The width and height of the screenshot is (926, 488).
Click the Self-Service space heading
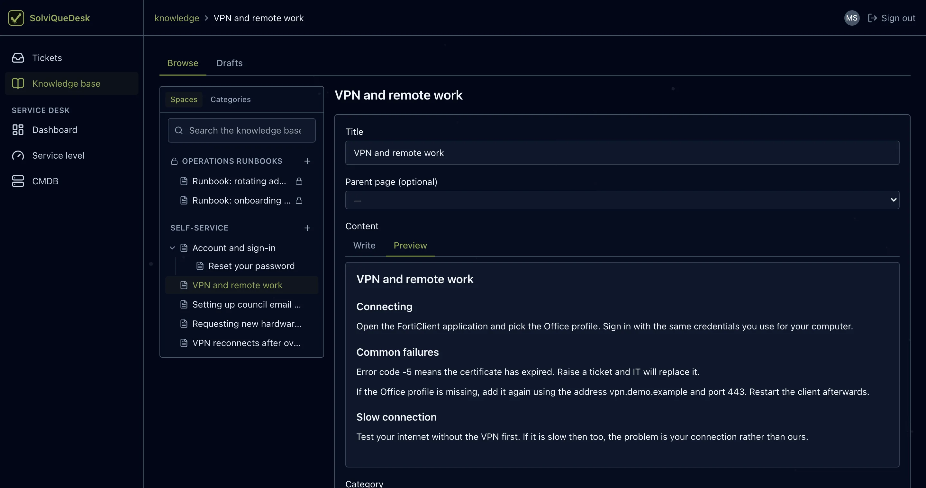(x=199, y=228)
